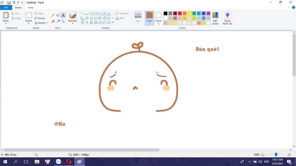Pick the black color swatch
296x166 pixels.
pyautogui.click(x=166, y=13)
